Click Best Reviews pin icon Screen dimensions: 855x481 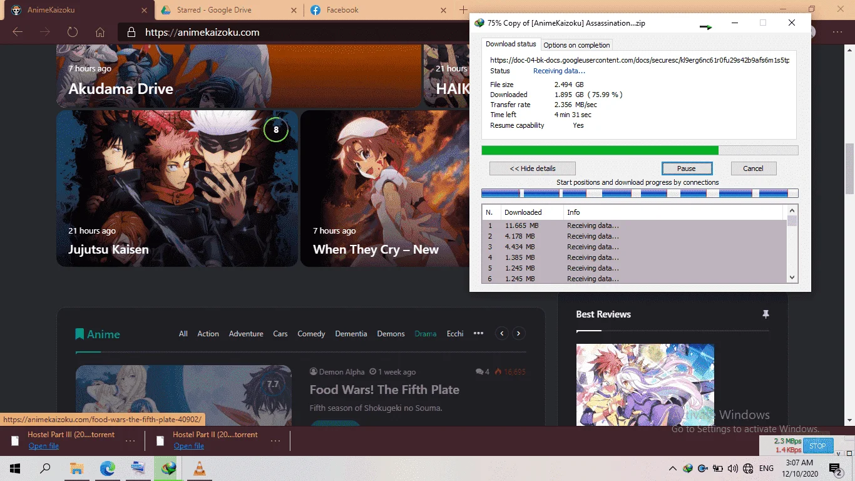click(x=765, y=314)
